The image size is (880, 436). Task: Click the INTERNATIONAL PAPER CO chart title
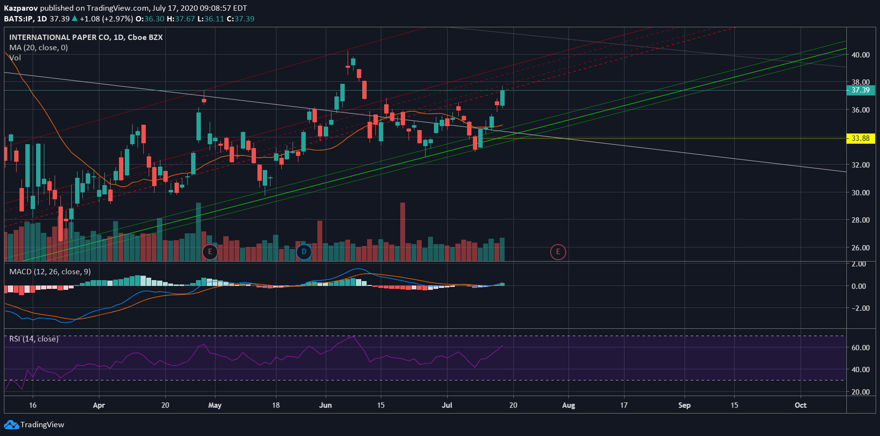tap(86, 38)
